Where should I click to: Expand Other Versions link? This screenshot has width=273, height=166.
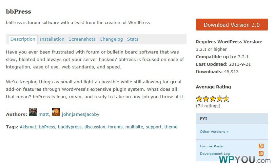214,132
